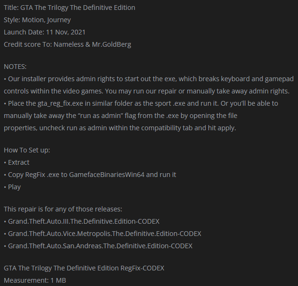
Task: Click GameFaceBinariesWin64 folder name text
Action: tap(107, 175)
